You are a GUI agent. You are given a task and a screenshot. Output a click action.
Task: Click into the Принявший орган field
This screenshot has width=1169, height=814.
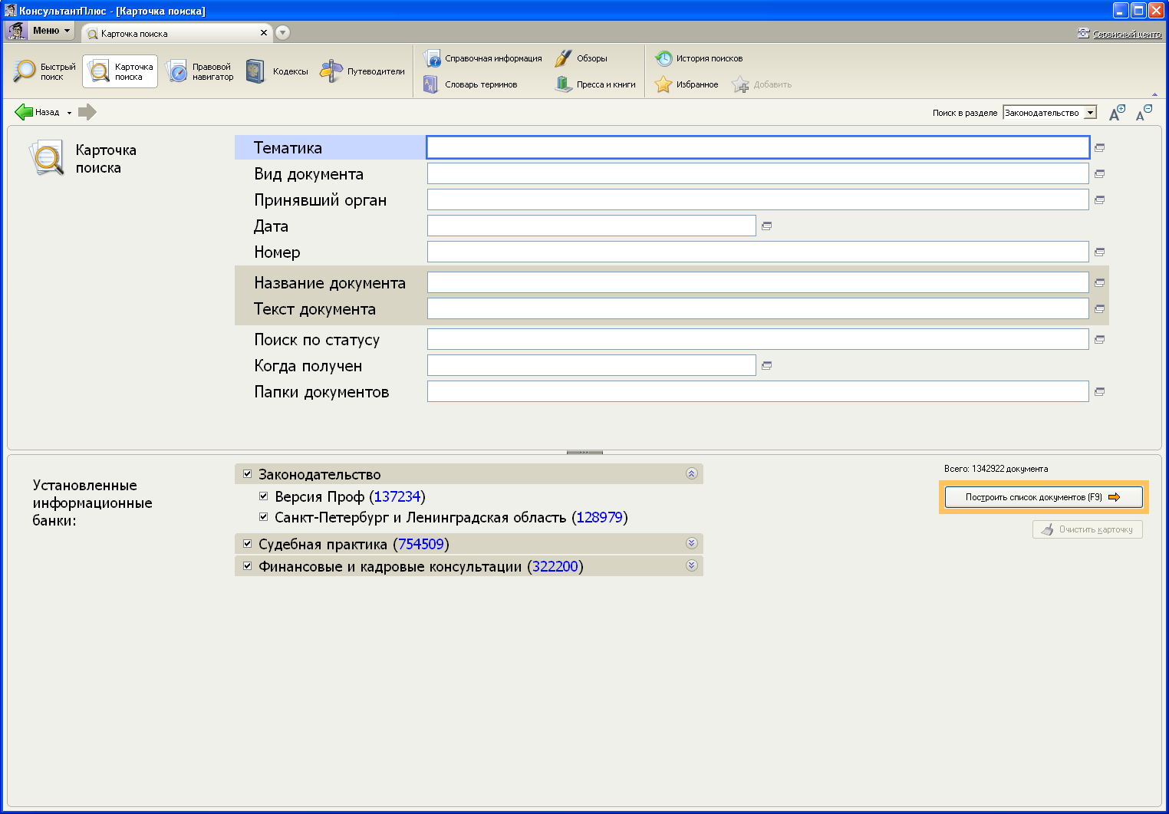click(x=758, y=199)
